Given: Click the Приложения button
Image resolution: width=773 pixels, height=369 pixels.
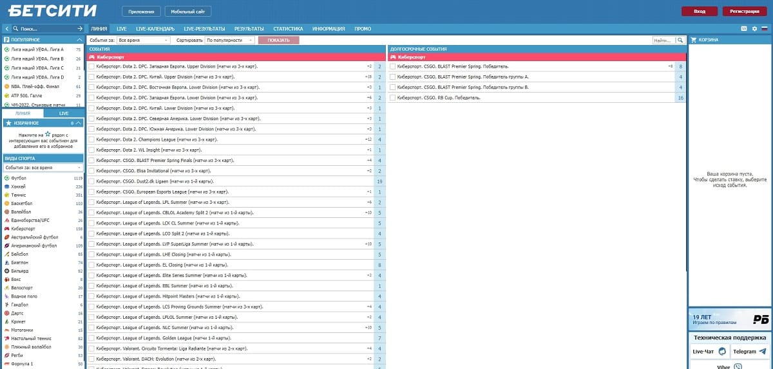Looking at the screenshot, I should click(x=142, y=11).
